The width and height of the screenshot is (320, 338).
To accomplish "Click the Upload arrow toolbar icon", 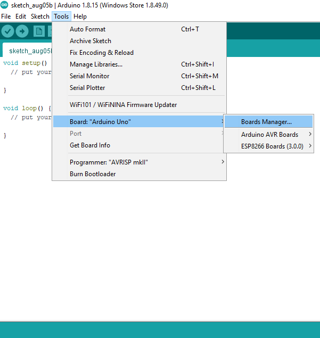I will [x=22, y=31].
